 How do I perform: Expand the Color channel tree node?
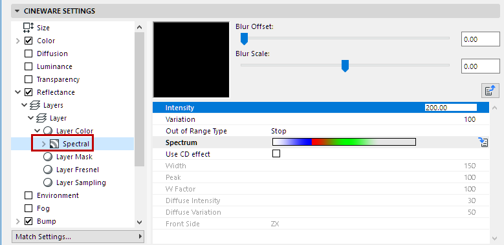coord(17,41)
